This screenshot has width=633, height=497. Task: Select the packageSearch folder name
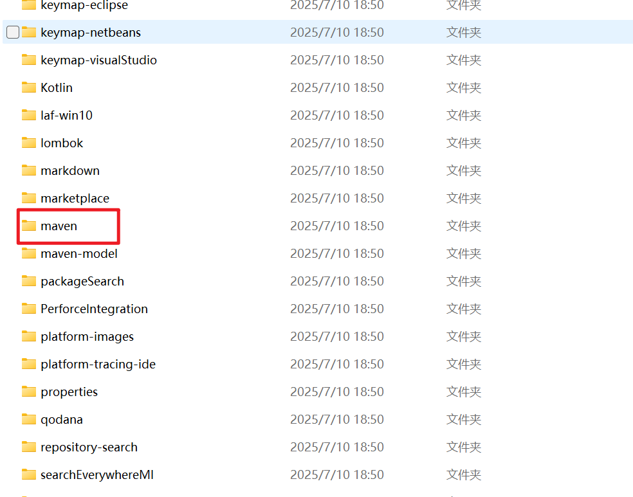click(82, 282)
